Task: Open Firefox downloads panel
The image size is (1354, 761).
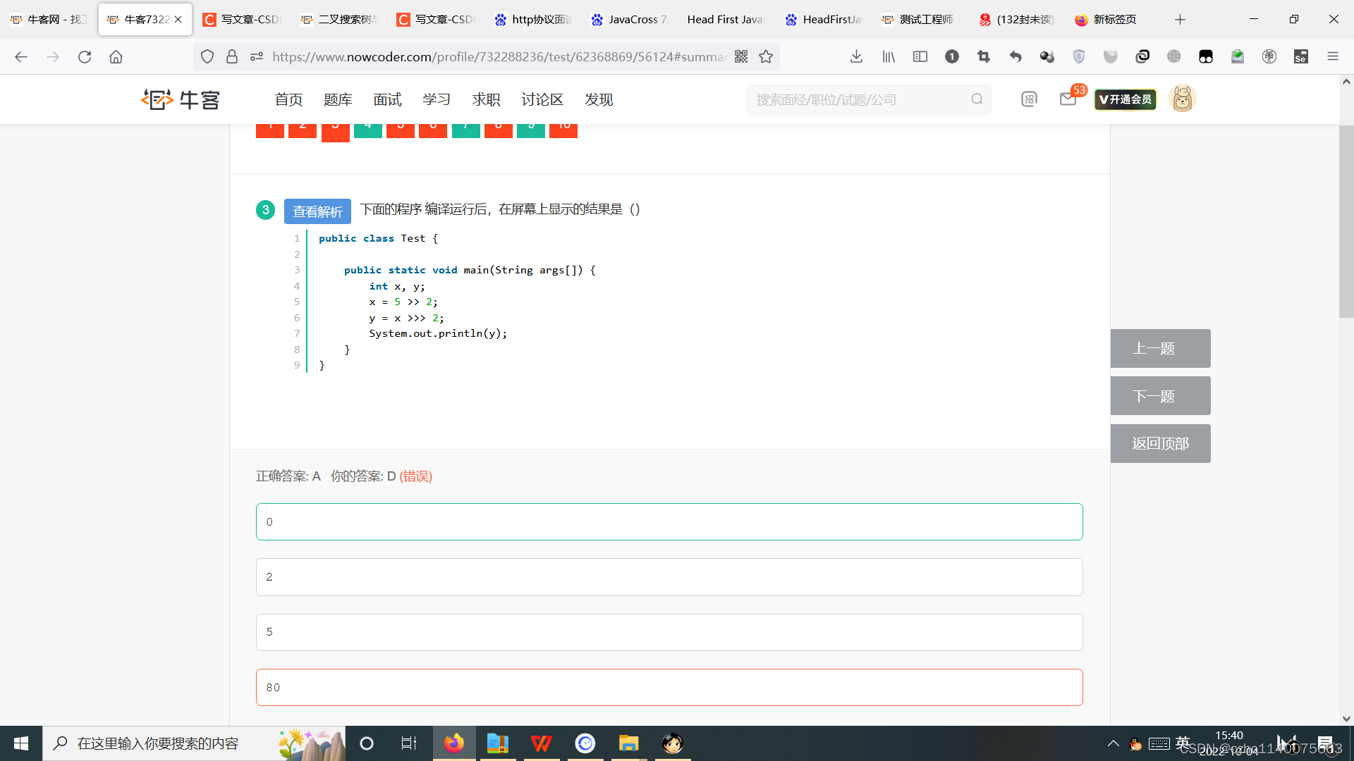Action: tap(856, 56)
